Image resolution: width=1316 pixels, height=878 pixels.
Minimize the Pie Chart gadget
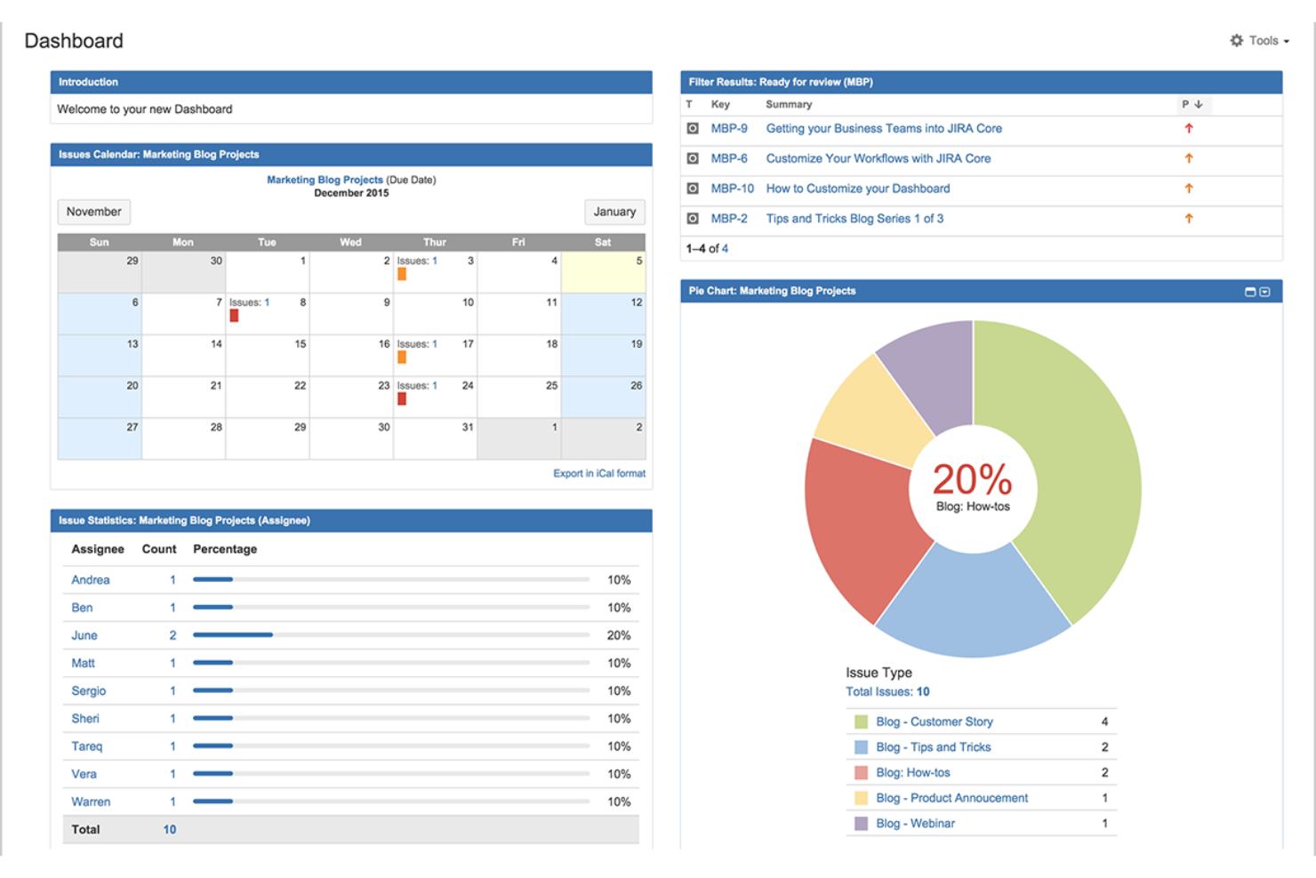(x=1248, y=291)
